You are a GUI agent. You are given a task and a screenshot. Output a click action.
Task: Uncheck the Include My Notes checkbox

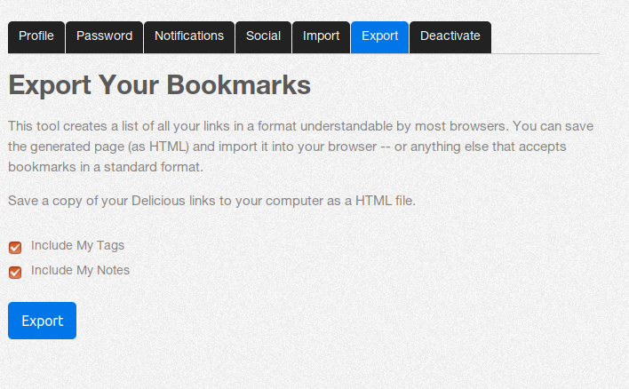[15, 272]
